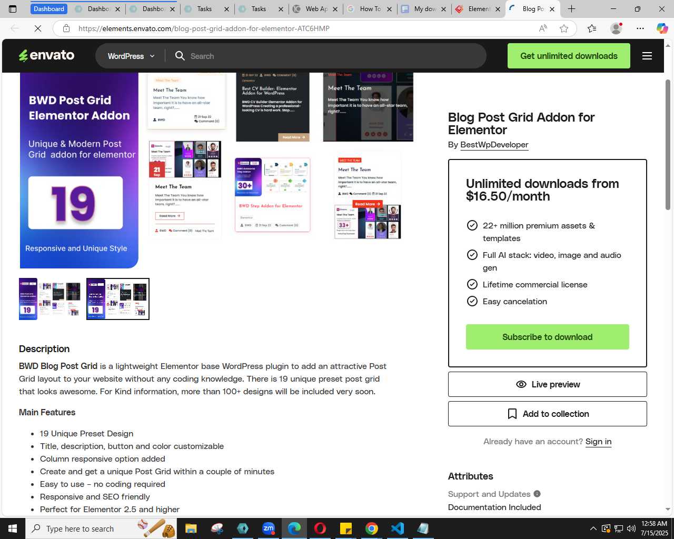The height and width of the screenshot is (539, 674).
Task: Open the tab actions menu icon
Action: pos(13,9)
